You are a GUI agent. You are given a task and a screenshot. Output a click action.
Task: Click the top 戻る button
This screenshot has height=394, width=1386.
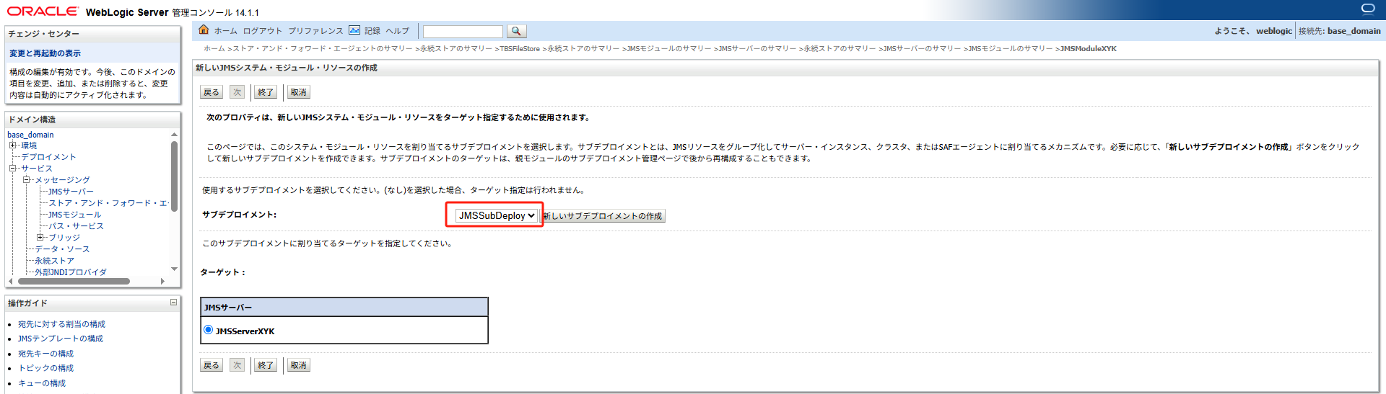tap(212, 92)
